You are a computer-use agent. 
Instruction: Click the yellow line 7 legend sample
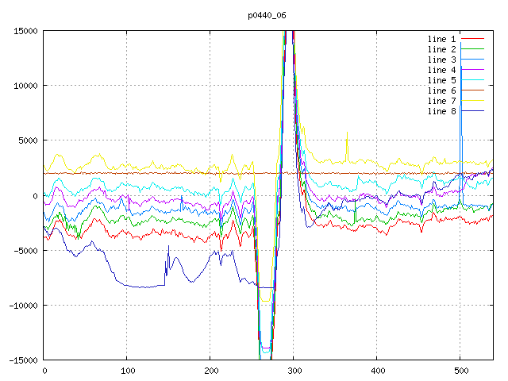472,101
